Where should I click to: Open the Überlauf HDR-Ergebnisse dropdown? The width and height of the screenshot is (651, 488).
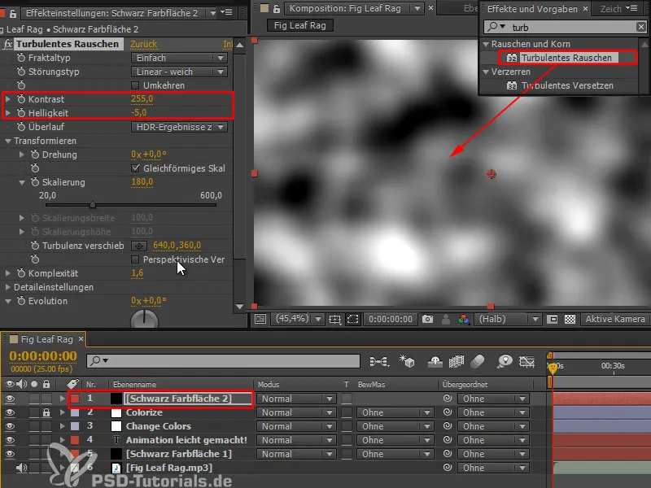pyautogui.click(x=179, y=127)
